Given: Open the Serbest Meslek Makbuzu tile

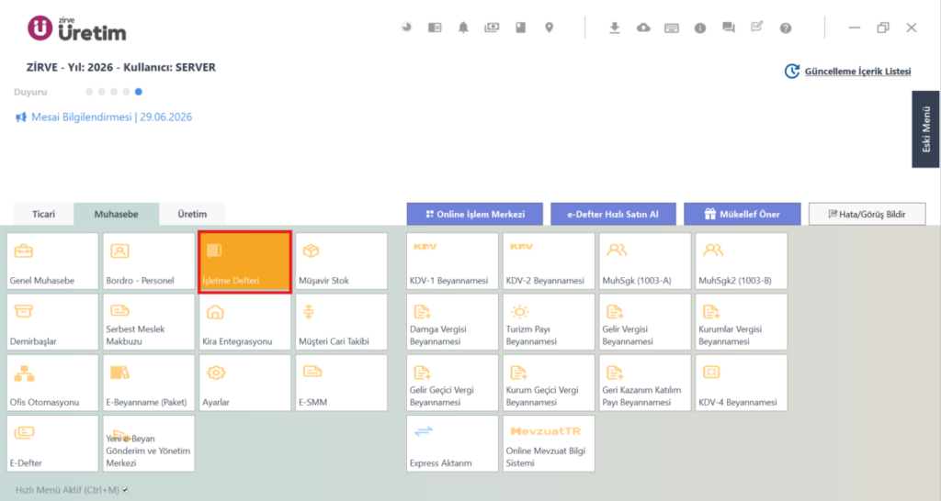Looking at the screenshot, I should pyautogui.click(x=149, y=322).
